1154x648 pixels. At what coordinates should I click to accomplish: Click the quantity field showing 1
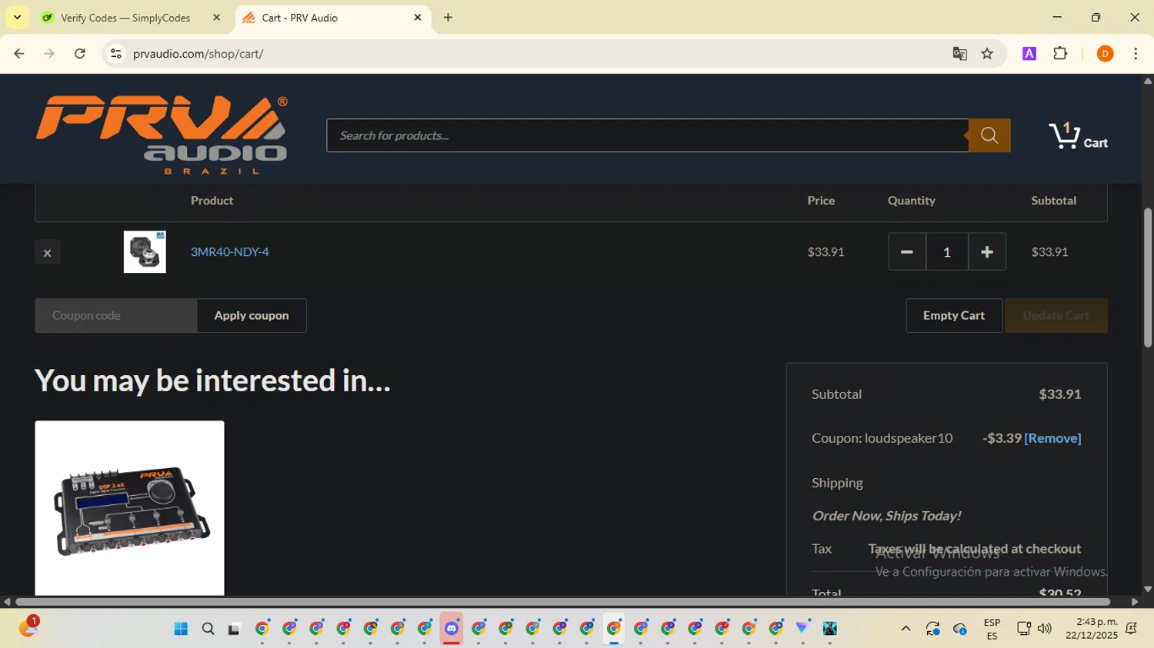pyautogui.click(x=947, y=252)
